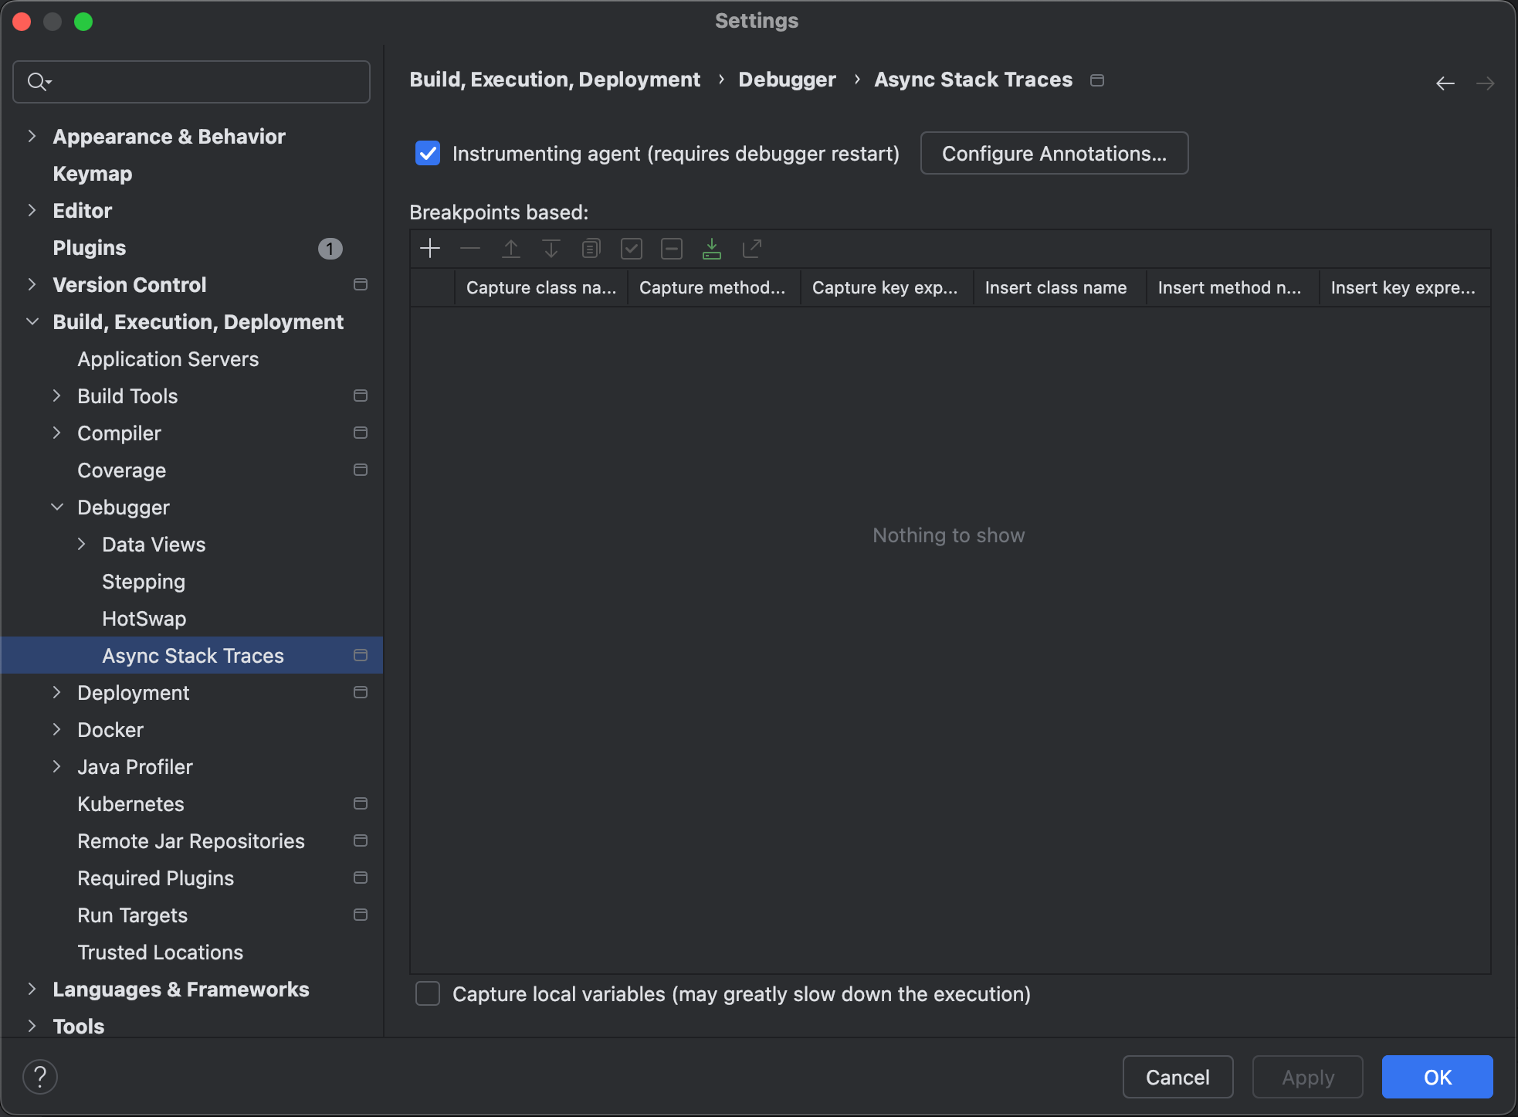
Task: Select Debugger in the breadcrumb path
Action: 787,79
